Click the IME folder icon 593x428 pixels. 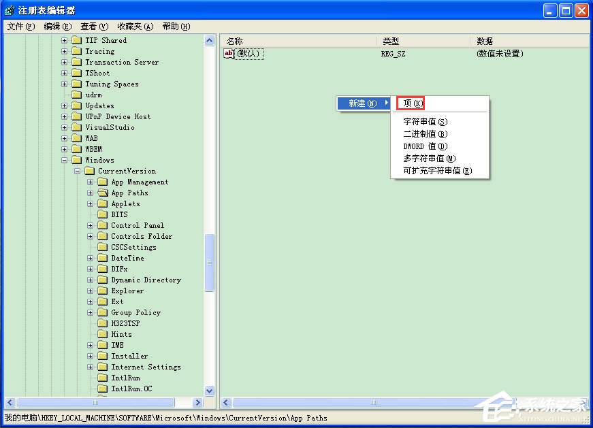click(102, 344)
